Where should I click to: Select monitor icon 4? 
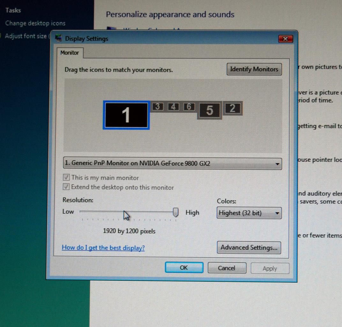point(174,107)
